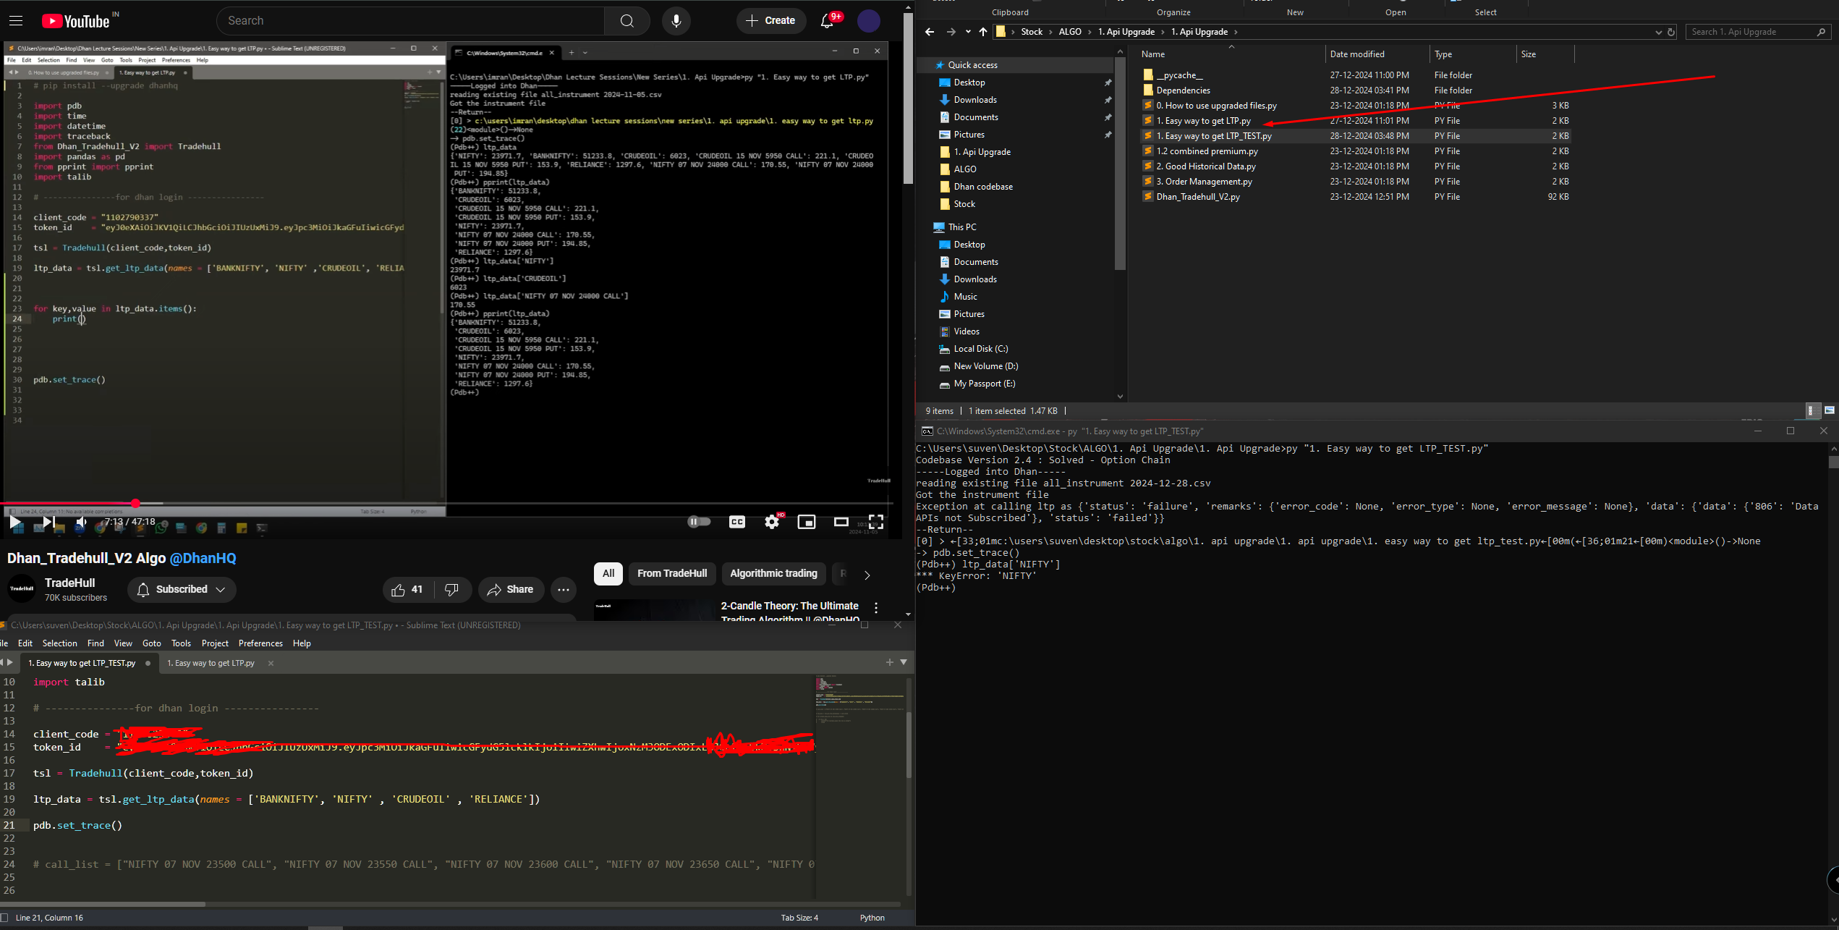Click Stock in the breadcrumb path
Viewport: 1839px width, 930px height.
[1032, 32]
